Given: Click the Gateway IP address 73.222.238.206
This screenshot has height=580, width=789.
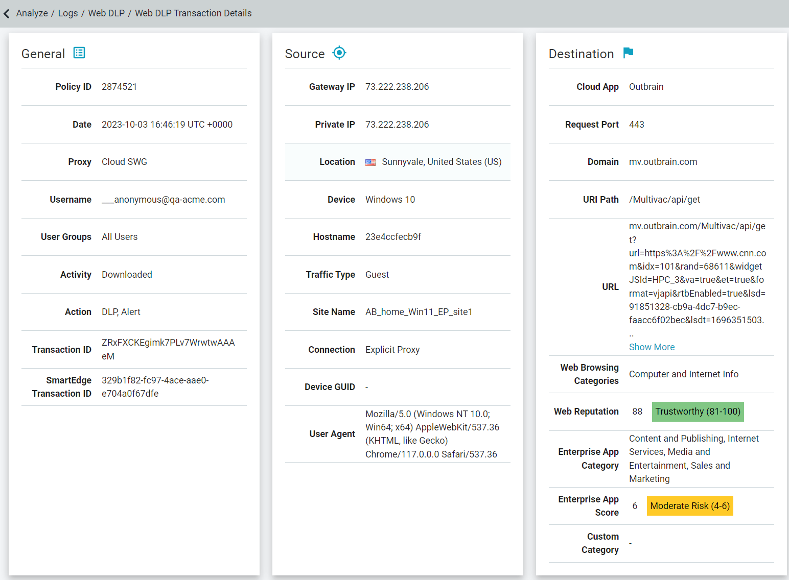Looking at the screenshot, I should pyautogui.click(x=397, y=86).
